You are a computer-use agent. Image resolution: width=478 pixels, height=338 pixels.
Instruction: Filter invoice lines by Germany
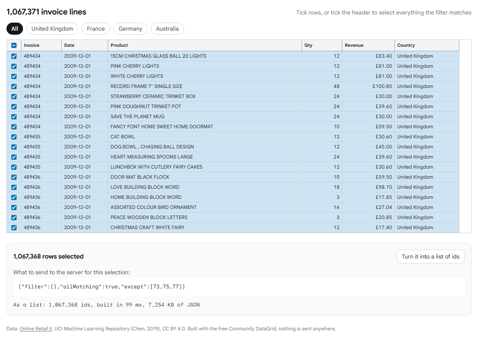click(x=130, y=29)
